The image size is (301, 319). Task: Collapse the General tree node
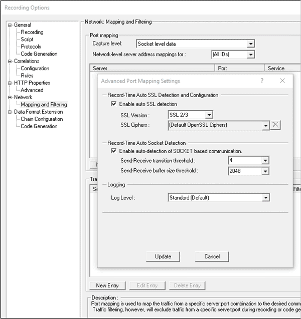click(x=10, y=25)
